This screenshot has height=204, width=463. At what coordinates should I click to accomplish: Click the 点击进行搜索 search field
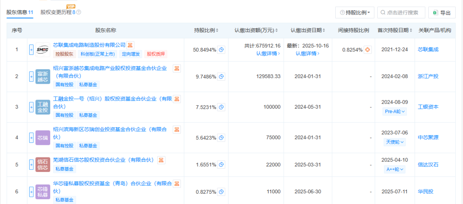coord(401,13)
